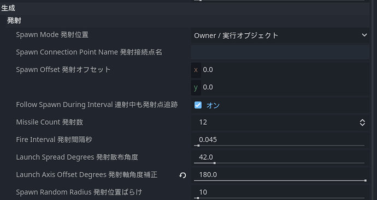Click the x axis label of Spawn Offset

point(196,70)
